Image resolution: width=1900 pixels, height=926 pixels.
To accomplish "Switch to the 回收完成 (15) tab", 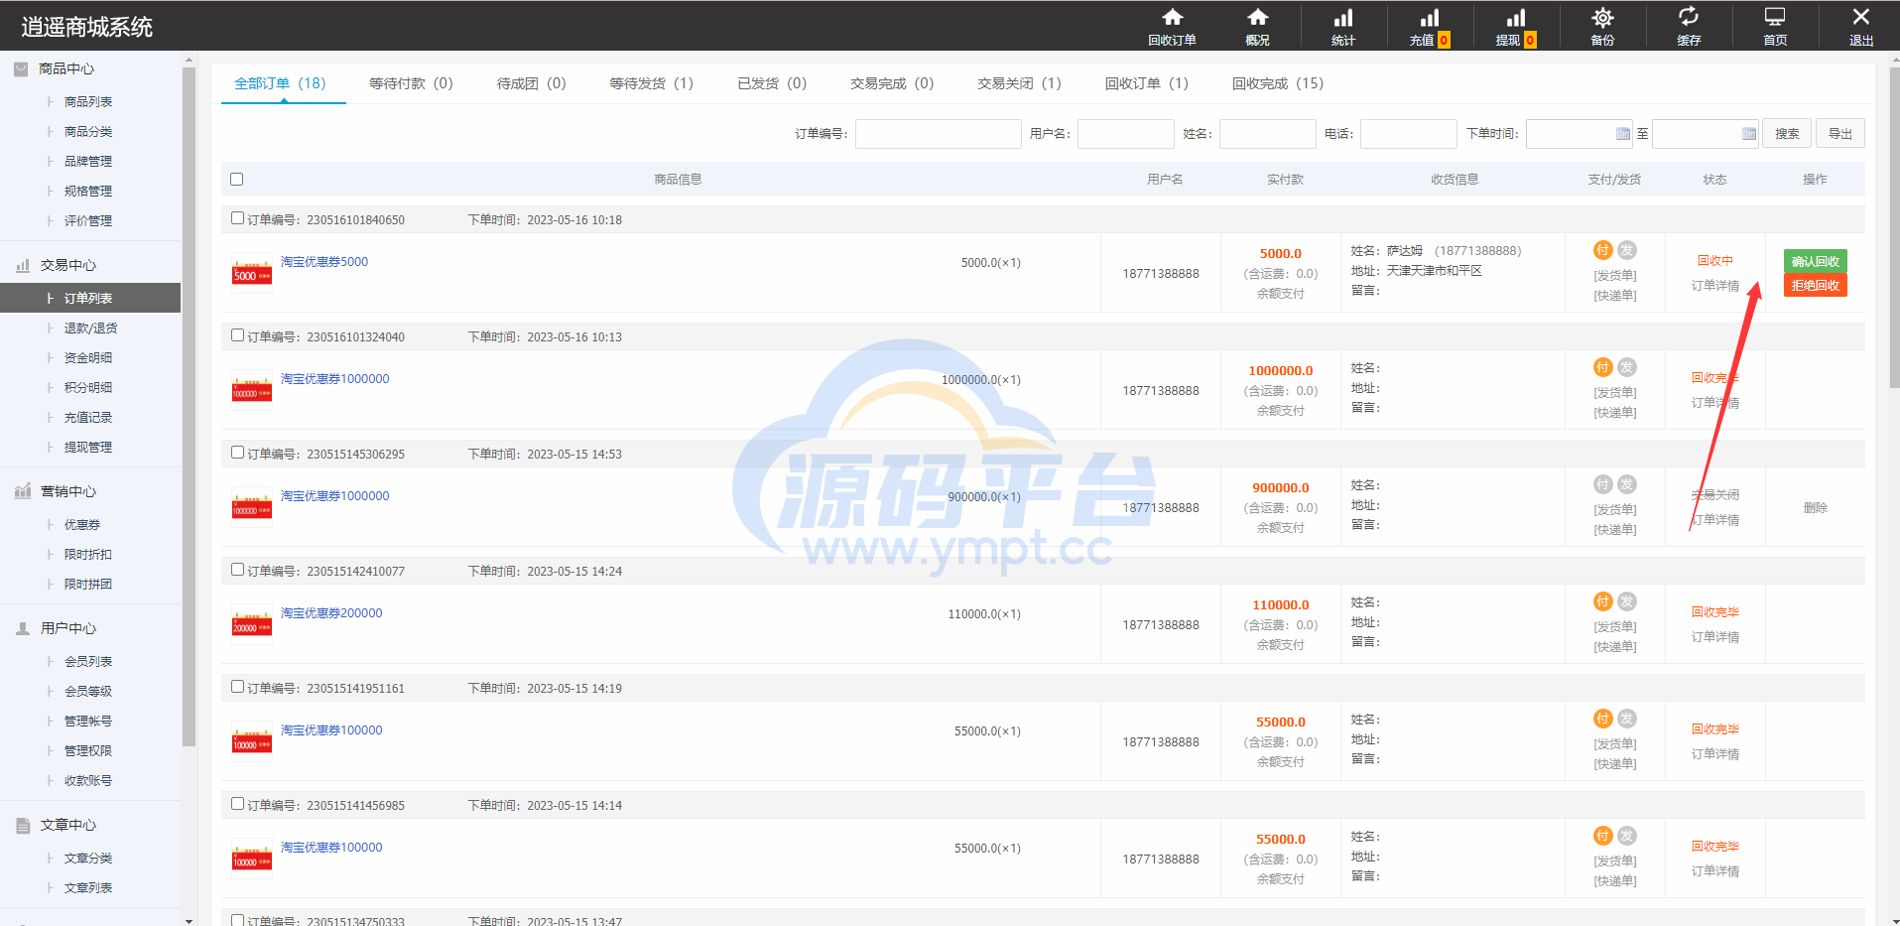I will (1278, 83).
